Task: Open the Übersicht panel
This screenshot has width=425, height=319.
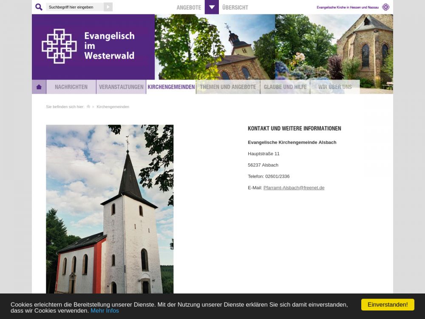Action: [x=235, y=8]
